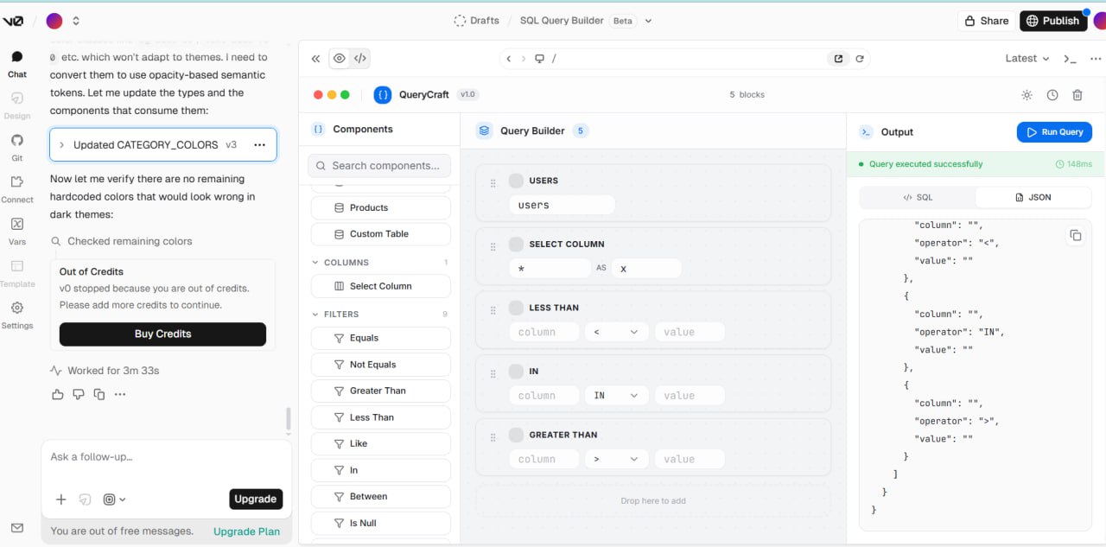The image size is (1106, 547).
Task: Switch to code view mode icon
Action: 360,59
